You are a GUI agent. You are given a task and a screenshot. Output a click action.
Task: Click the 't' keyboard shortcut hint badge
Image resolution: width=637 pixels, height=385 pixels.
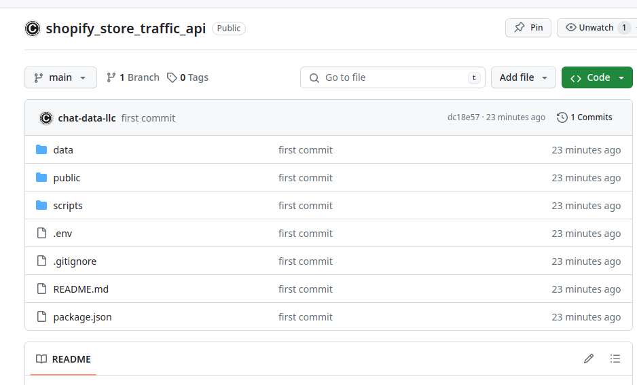[474, 78]
